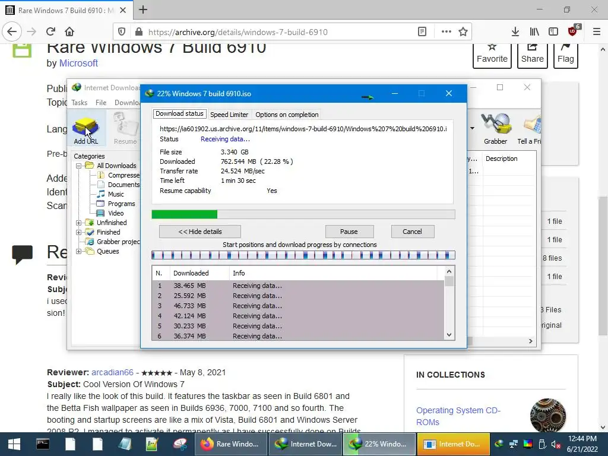This screenshot has height=456, width=608.
Task: Open dropdown arrow beside Grabber in toolbar
Action: (472, 128)
